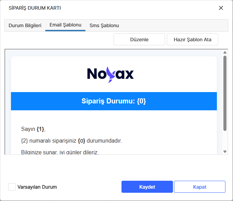Save with the Kaydet button
The image size is (233, 201).
147,187
